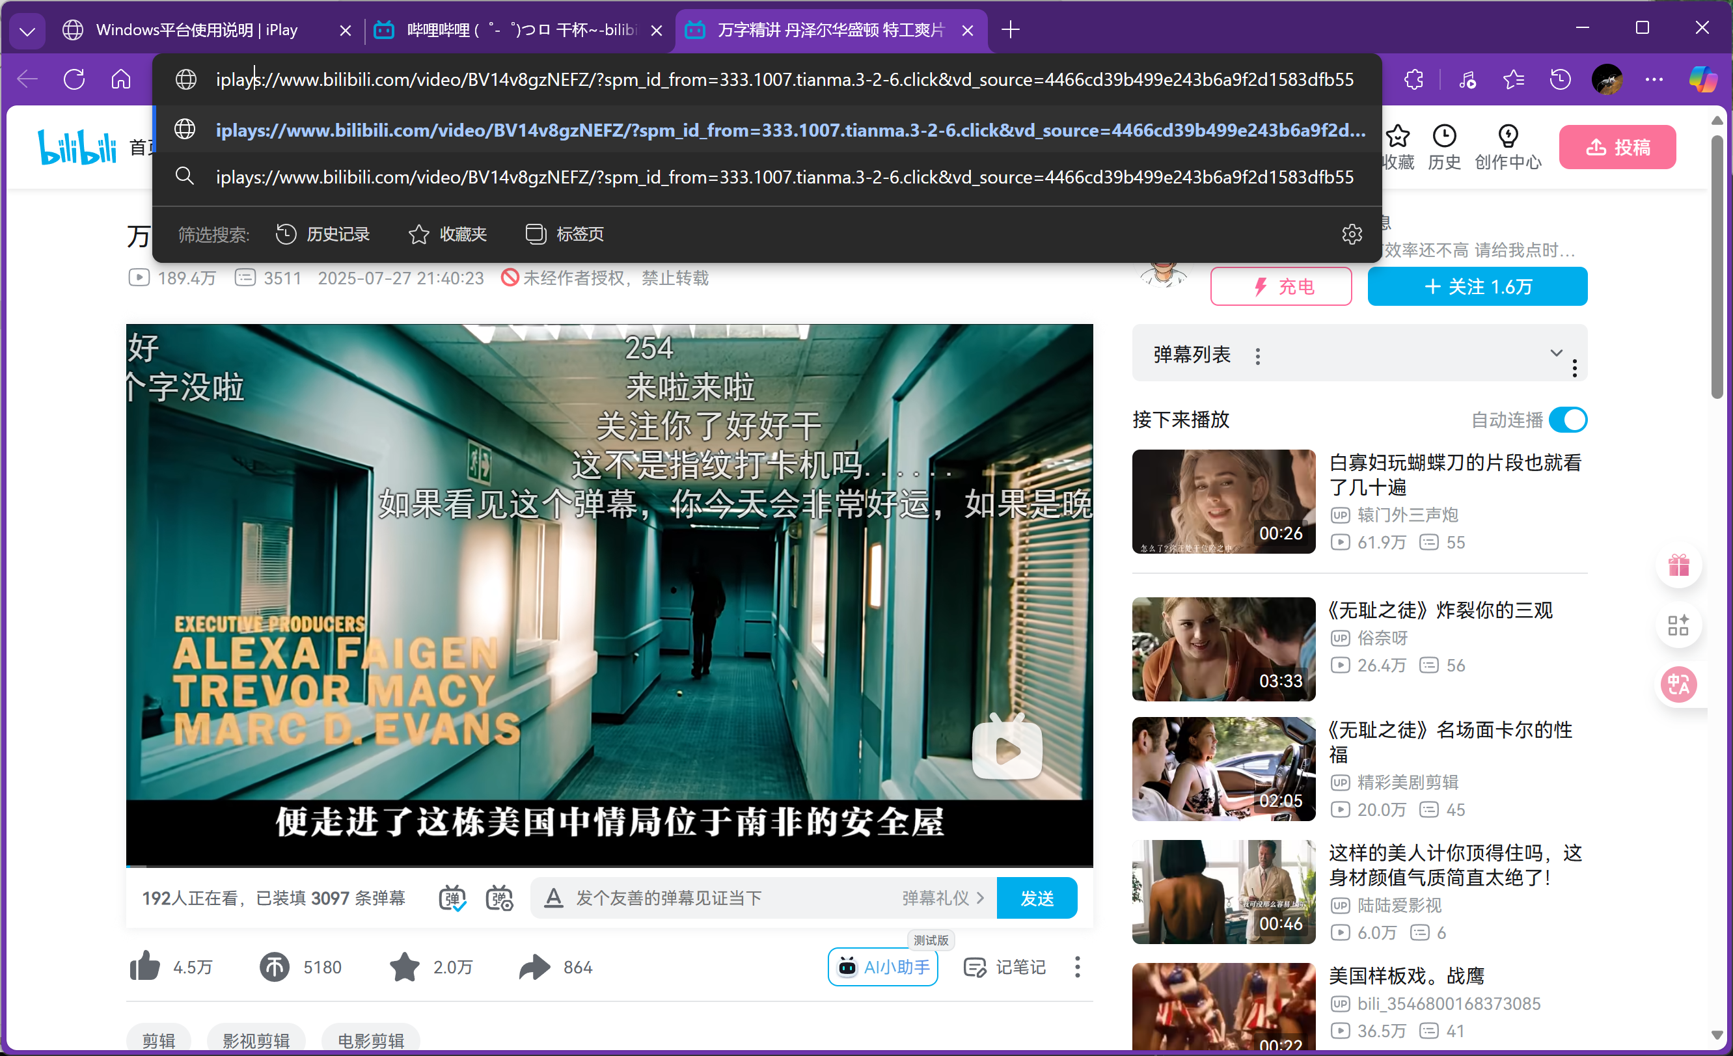Like the video with the thumbs-up icon
This screenshot has width=1733, height=1056.
[x=145, y=967]
